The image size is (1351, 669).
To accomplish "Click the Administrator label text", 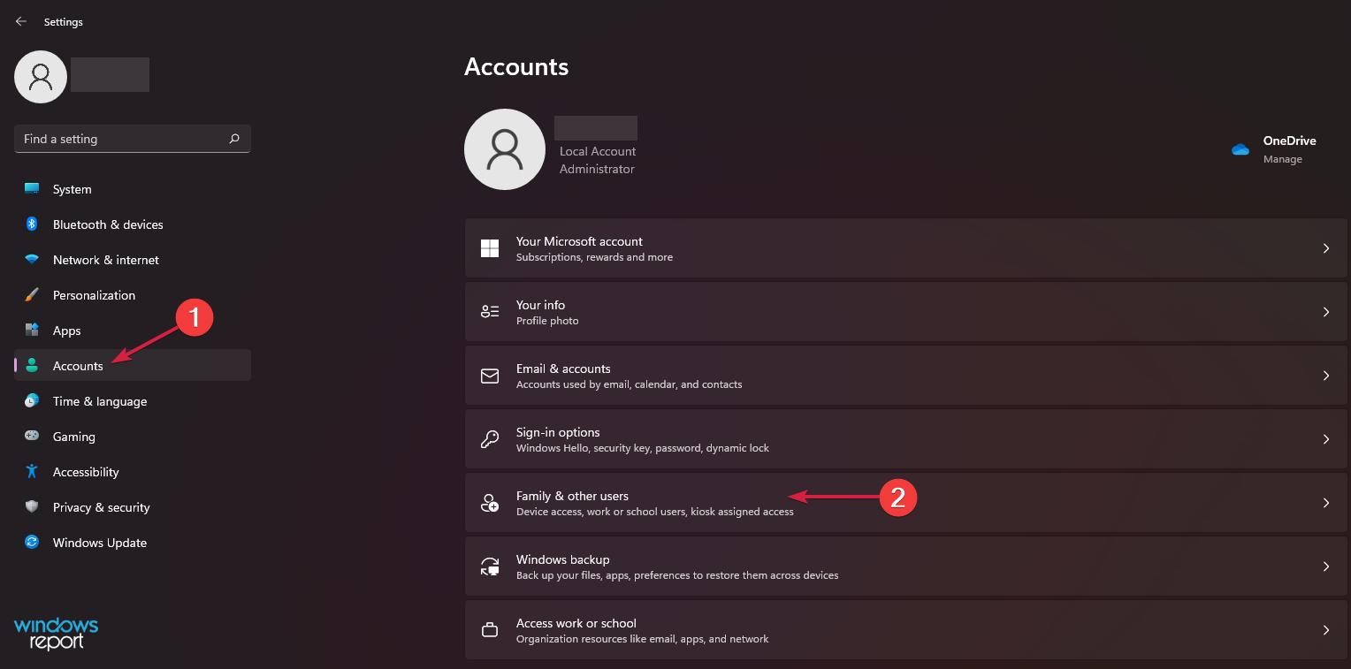I will click(597, 169).
